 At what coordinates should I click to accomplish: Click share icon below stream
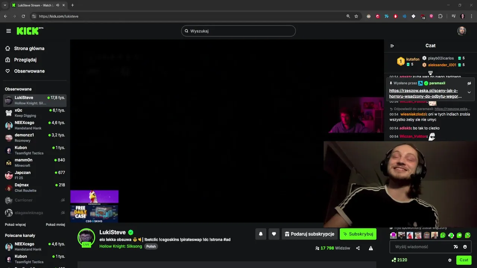(x=358, y=248)
